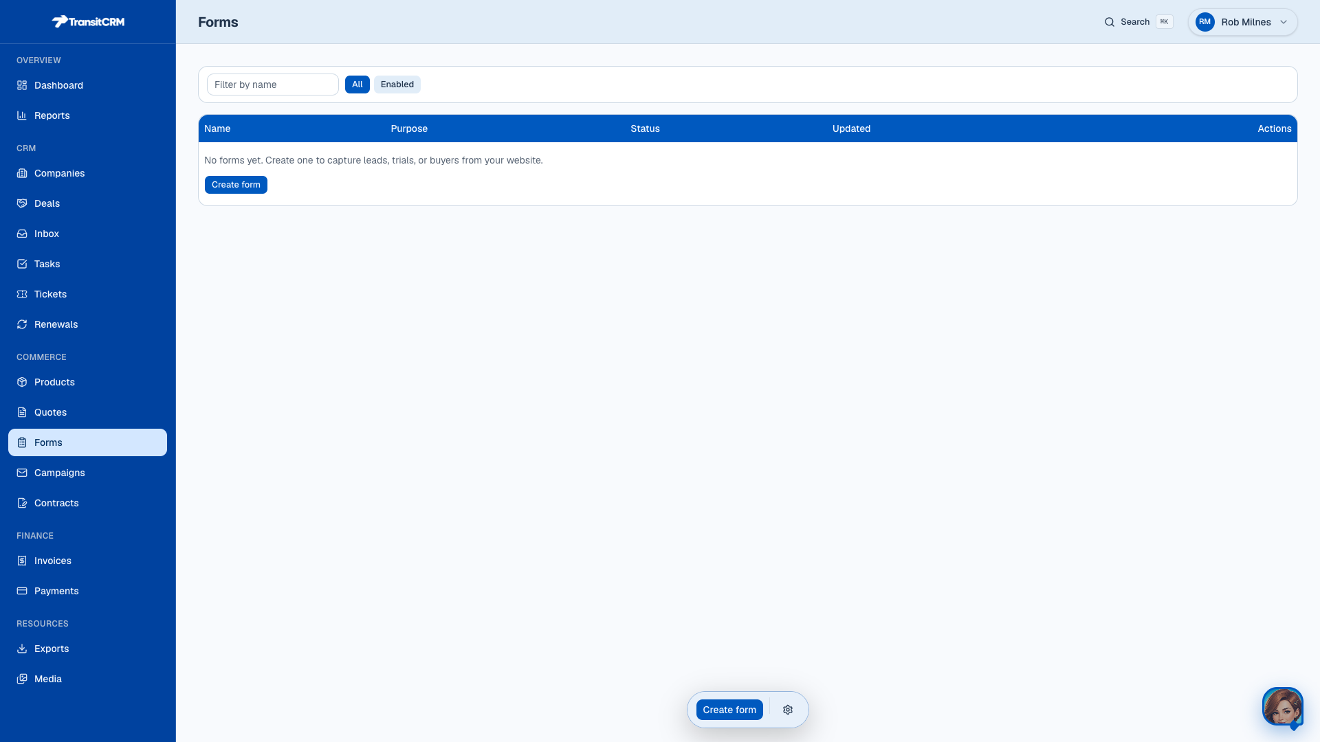Click the search magnifier icon
1320x742 pixels.
click(1110, 22)
